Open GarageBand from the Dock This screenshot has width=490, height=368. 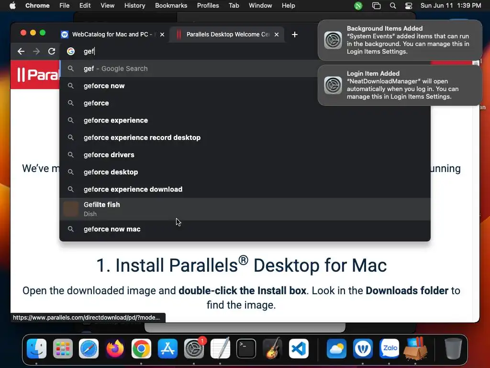(x=272, y=348)
